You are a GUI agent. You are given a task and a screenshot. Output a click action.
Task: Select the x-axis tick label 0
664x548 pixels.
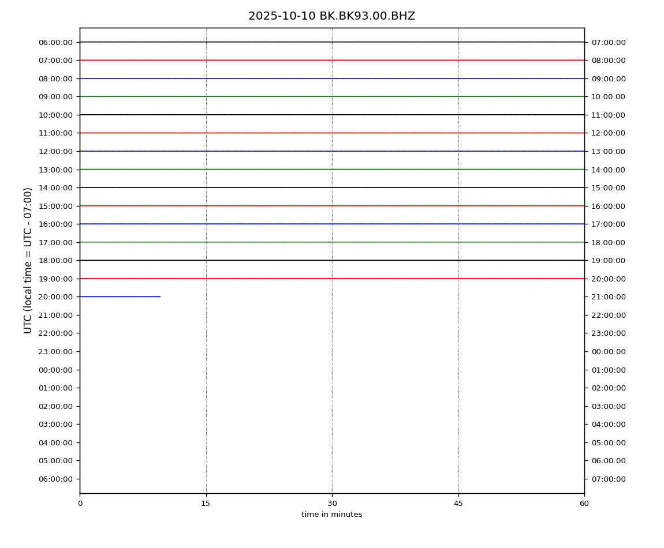(x=80, y=504)
